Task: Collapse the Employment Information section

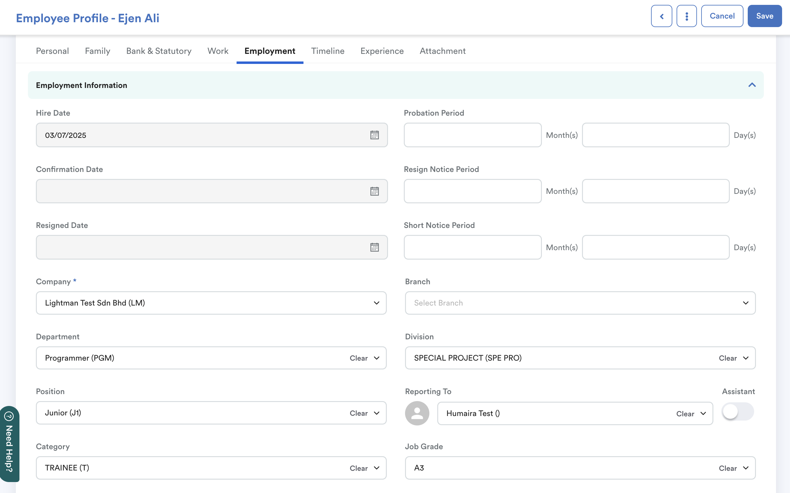Action: click(752, 85)
